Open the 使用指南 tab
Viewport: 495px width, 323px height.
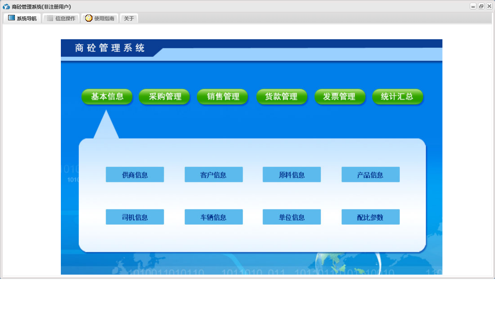tap(100, 18)
